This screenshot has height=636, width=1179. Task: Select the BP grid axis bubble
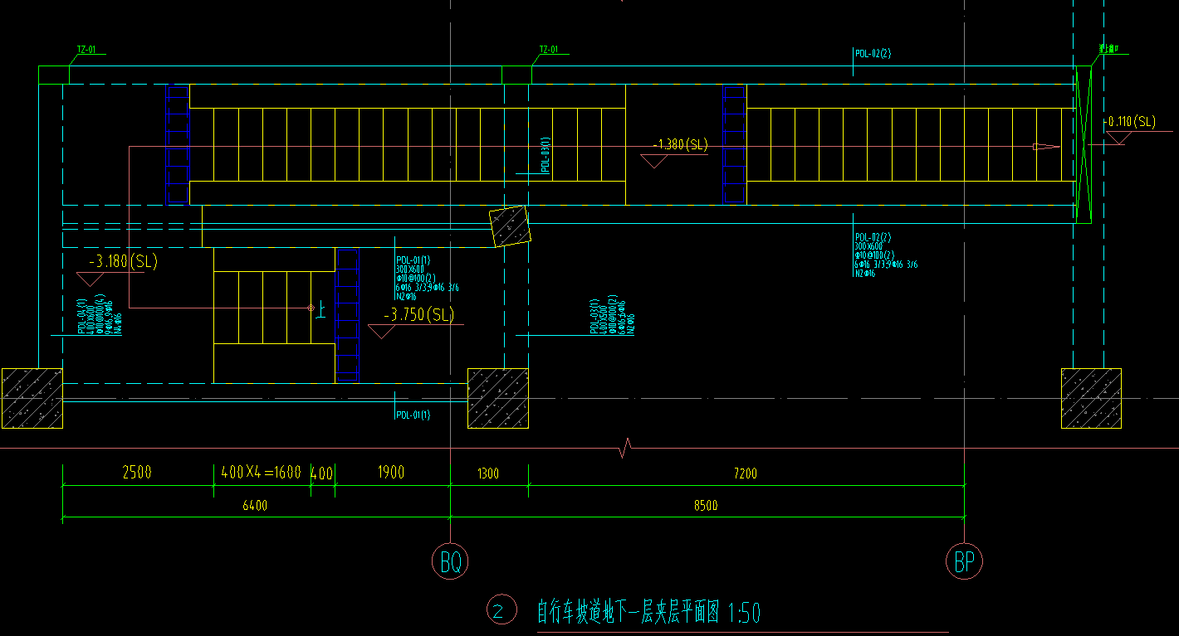(964, 562)
